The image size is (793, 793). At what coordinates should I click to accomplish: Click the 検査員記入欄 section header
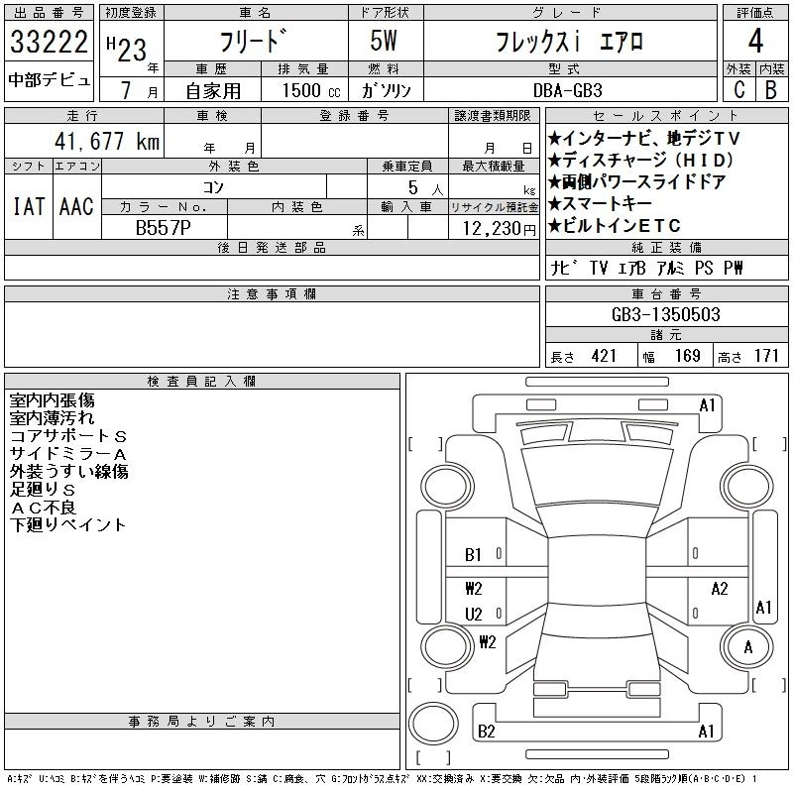(x=201, y=382)
